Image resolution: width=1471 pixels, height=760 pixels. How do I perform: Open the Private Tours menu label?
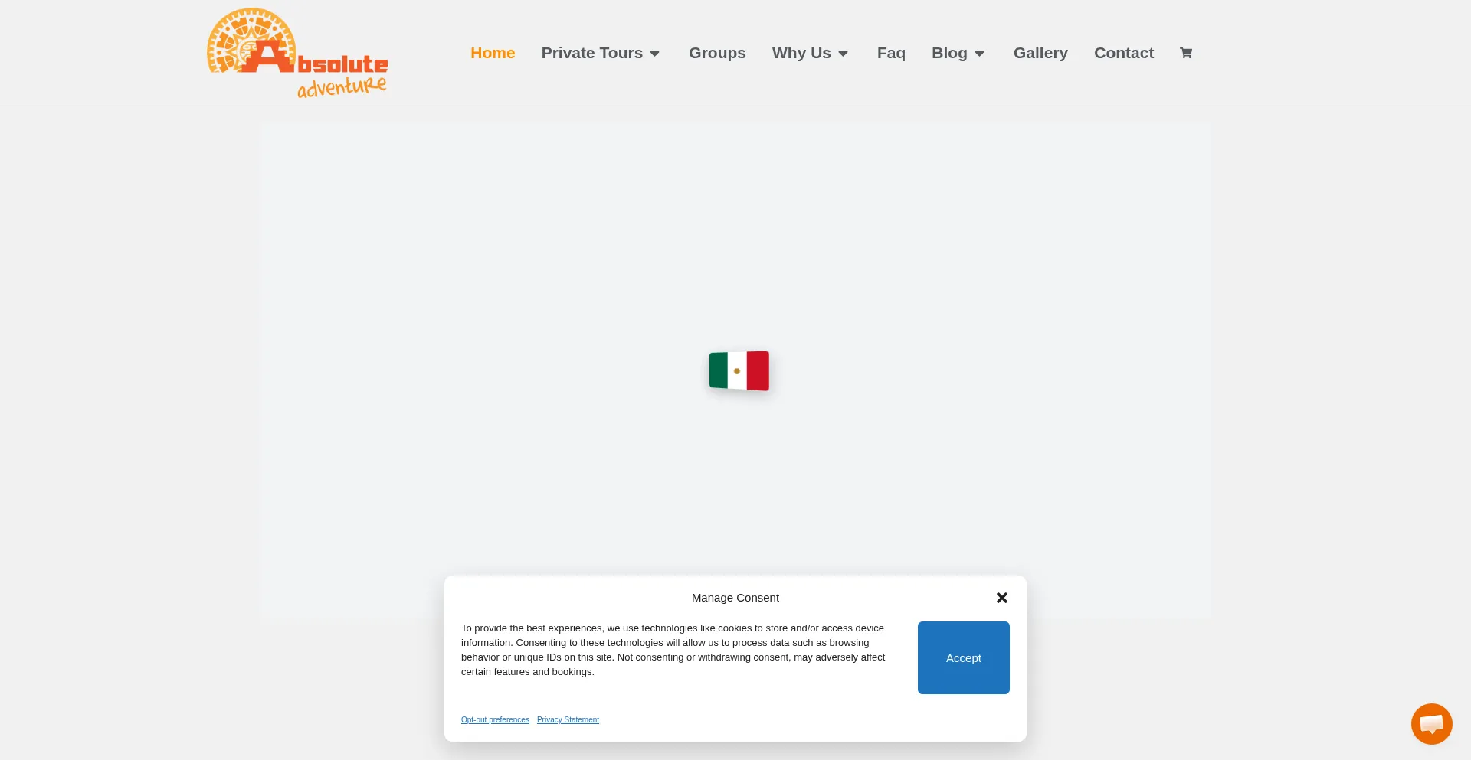pos(592,53)
